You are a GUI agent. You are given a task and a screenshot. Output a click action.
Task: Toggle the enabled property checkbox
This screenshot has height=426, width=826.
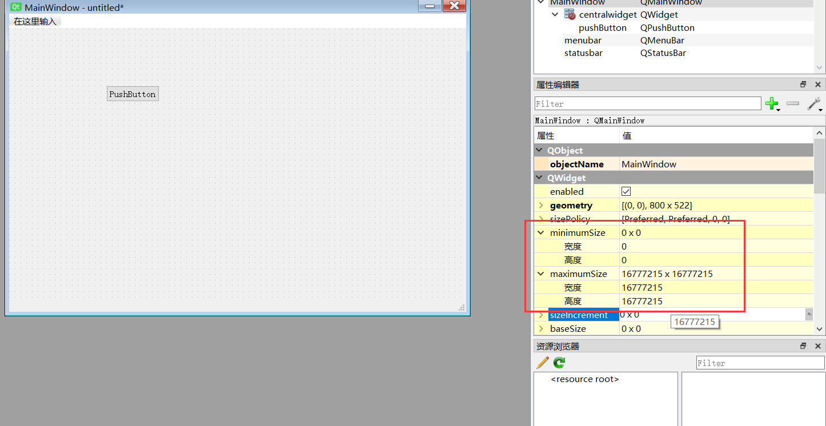(x=626, y=191)
